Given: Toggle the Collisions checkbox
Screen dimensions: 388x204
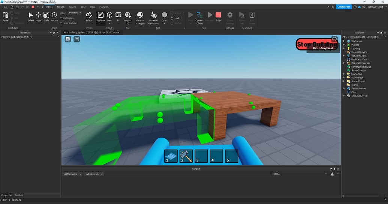Looking at the screenshot, I should click(x=61, y=18).
